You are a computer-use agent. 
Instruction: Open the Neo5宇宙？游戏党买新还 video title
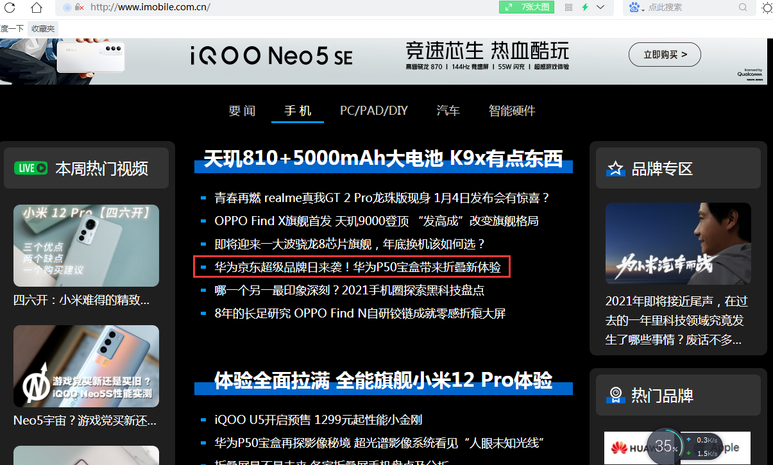coord(85,421)
